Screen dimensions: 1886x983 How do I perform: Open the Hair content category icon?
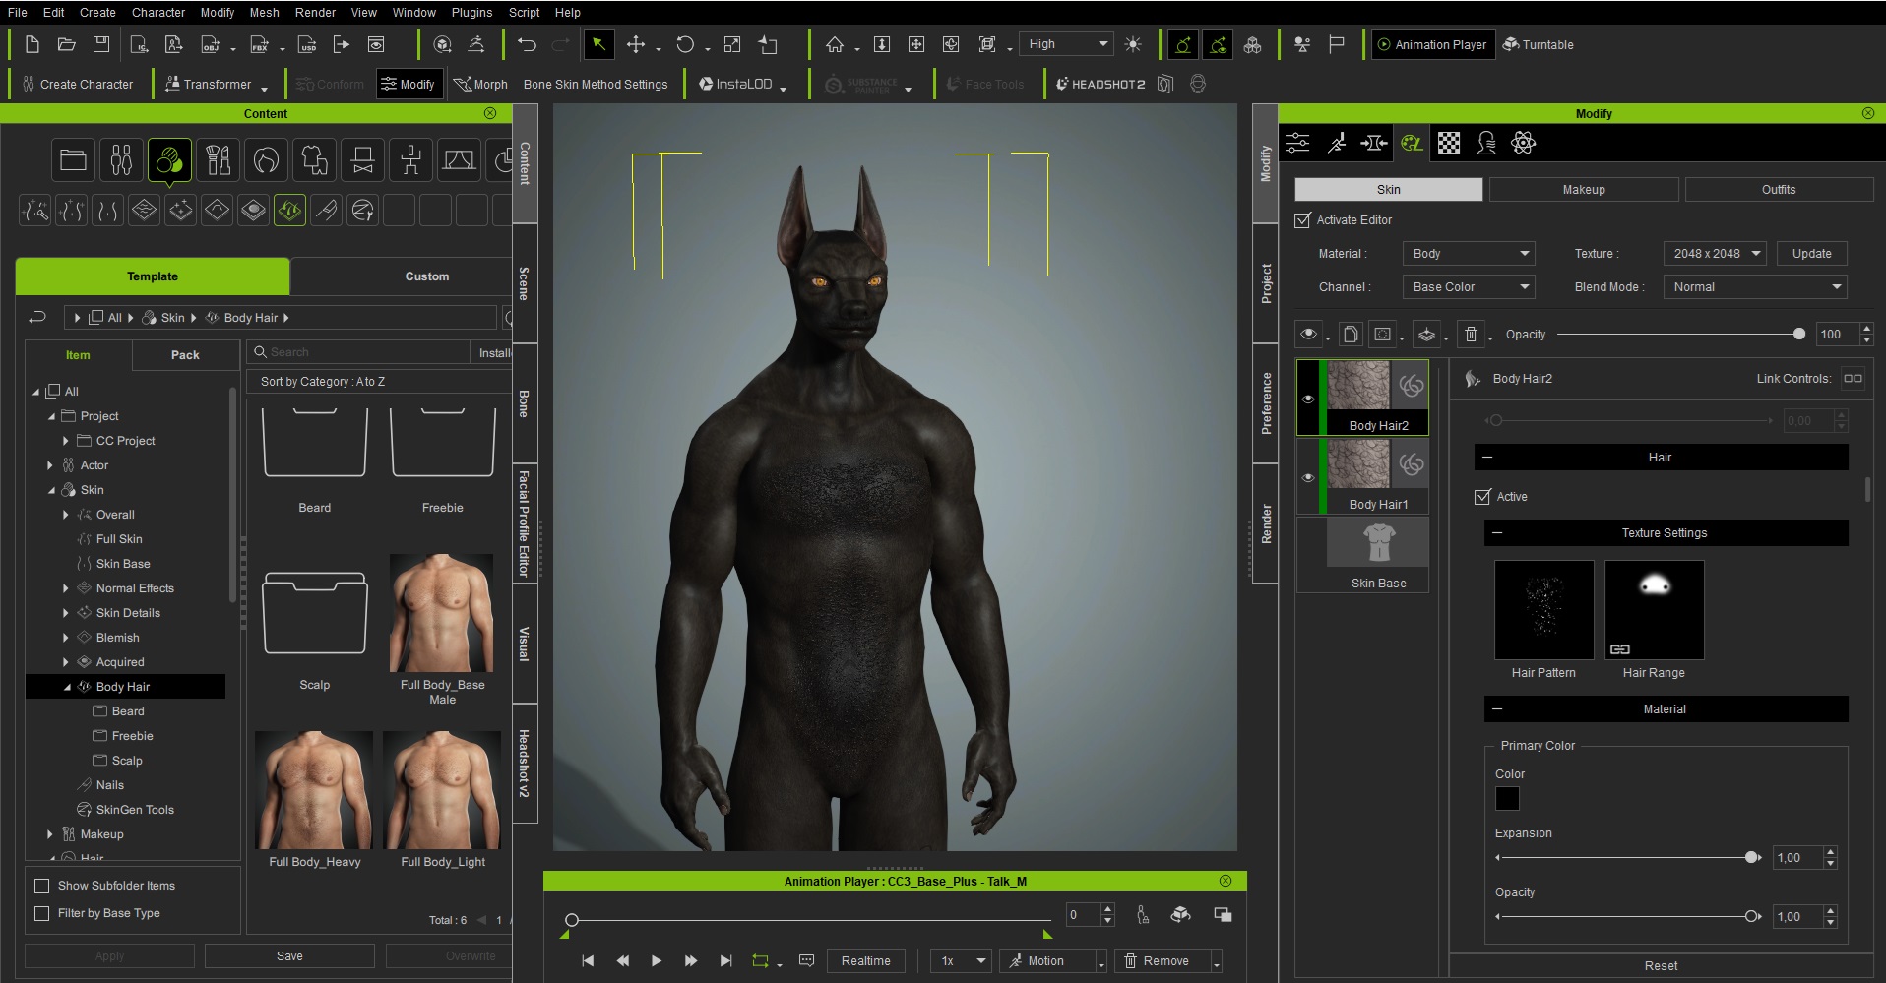(266, 159)
